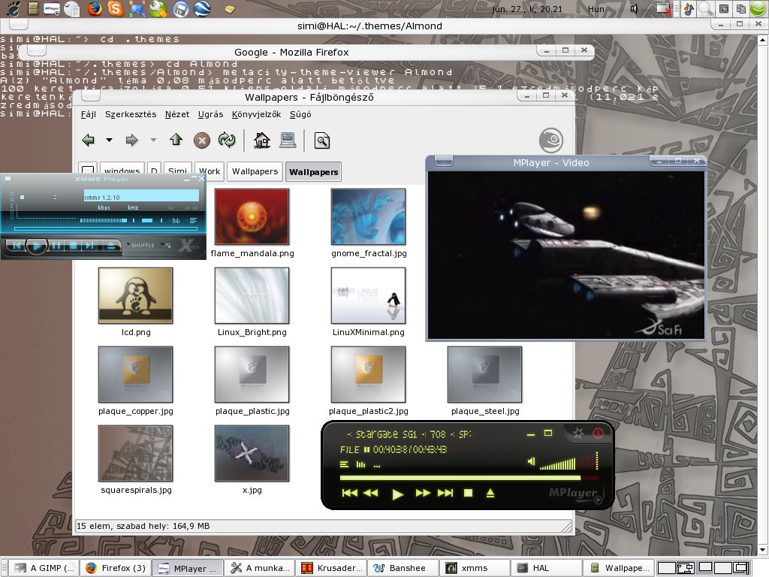769x577 pixels.
Task: Stop playback in XMMS
Action: [73, 246]
